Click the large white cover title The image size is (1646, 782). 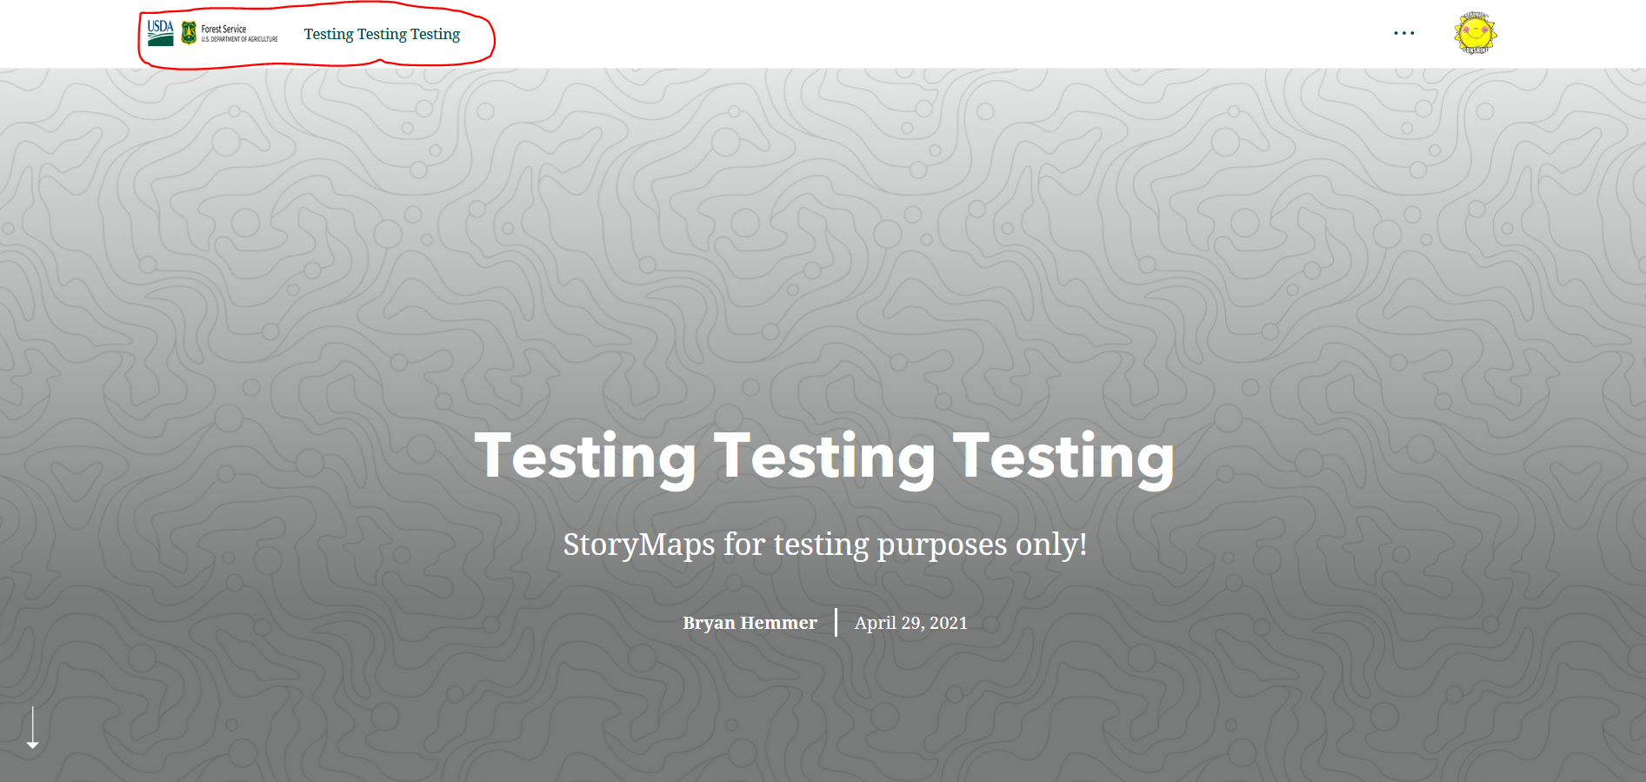tap(824, 456)
